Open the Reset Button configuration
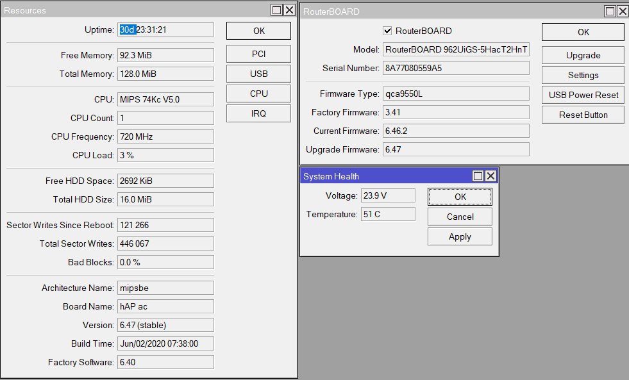 pyautogui.click(x=583, y=115)
